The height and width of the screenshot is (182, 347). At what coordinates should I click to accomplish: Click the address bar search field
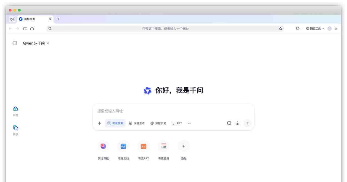(165, 28)
